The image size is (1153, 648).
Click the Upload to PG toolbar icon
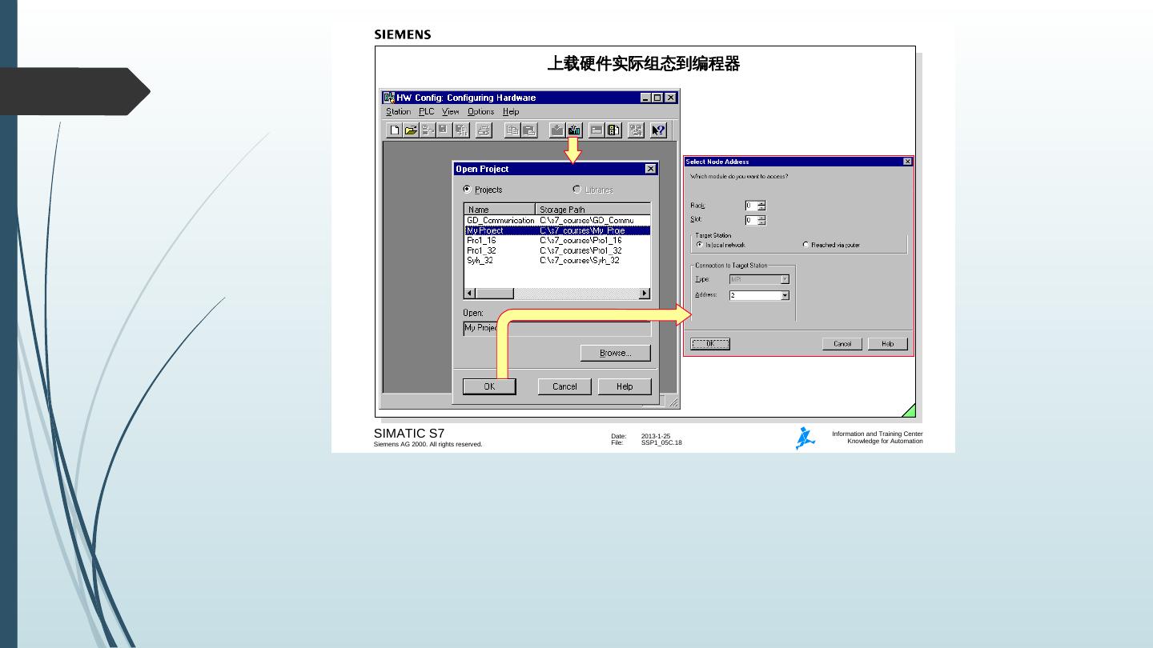[x=574, y=130]
